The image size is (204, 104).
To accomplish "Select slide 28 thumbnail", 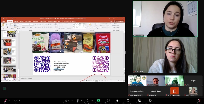I will (x=9, y=69).
